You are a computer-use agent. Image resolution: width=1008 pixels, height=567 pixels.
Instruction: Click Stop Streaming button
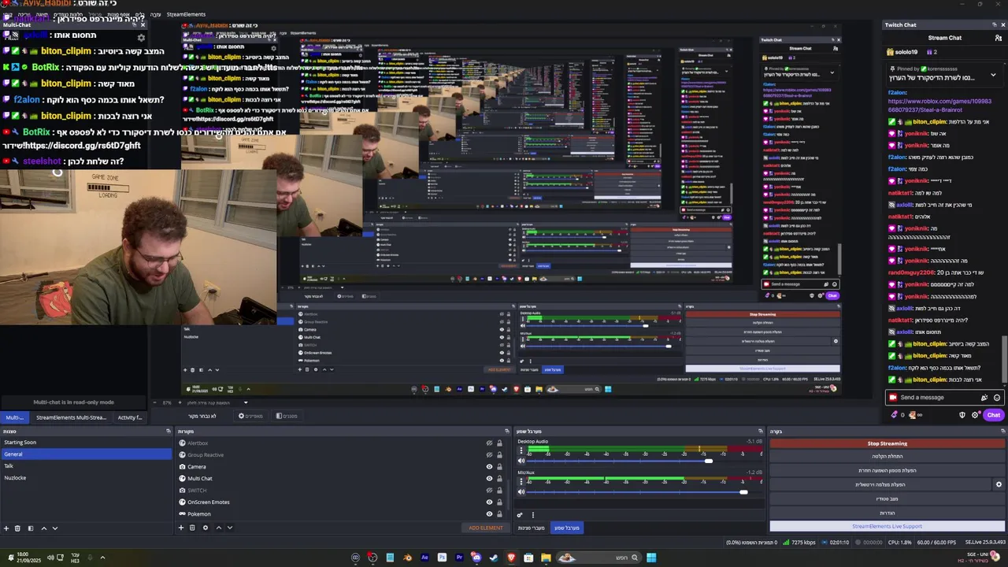[888, 443]
